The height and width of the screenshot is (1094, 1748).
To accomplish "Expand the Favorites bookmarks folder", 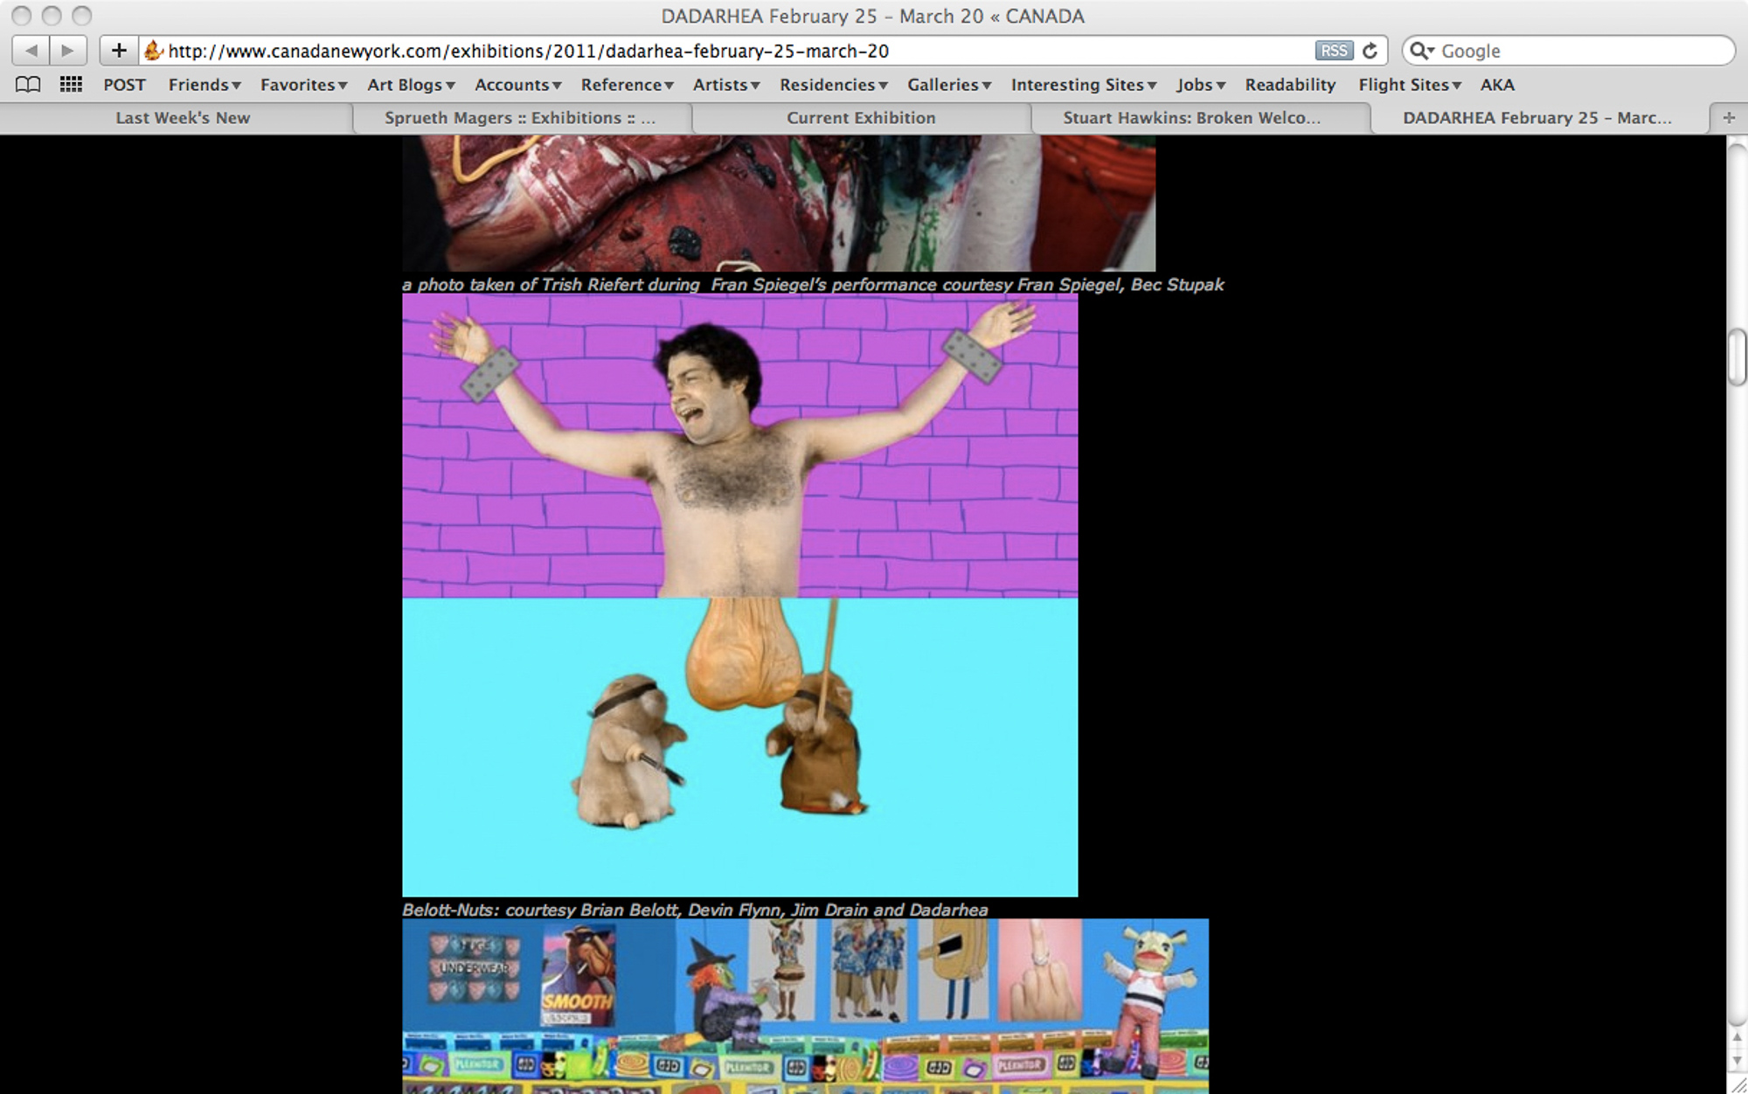I will point(304,85).
